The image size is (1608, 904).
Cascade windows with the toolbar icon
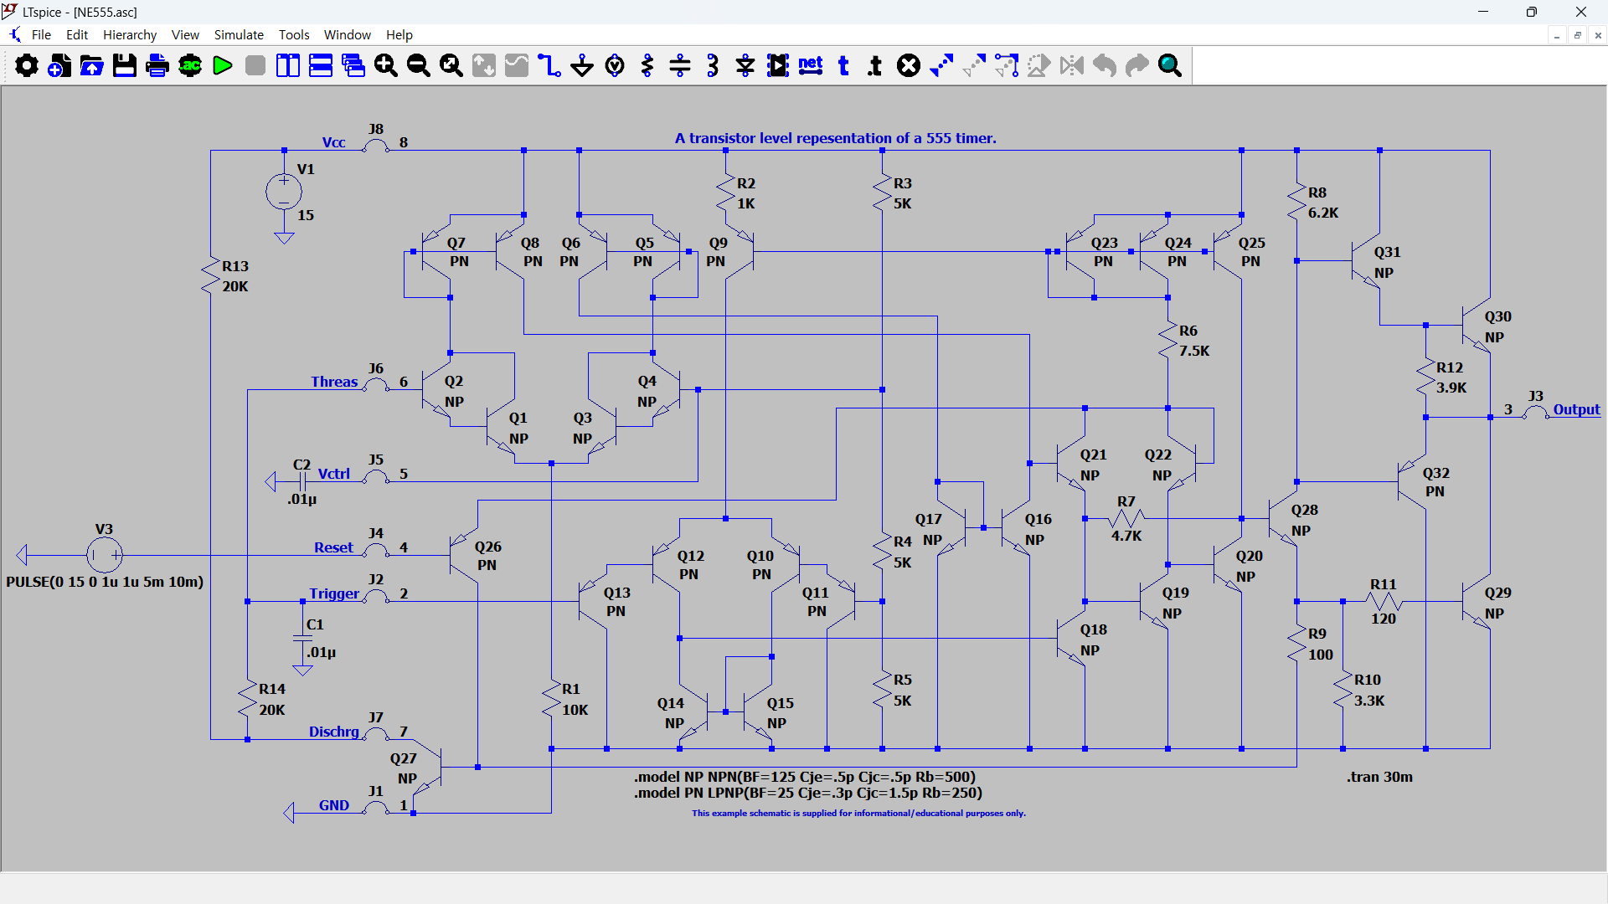pyautogui.click(x=353, y=65)
